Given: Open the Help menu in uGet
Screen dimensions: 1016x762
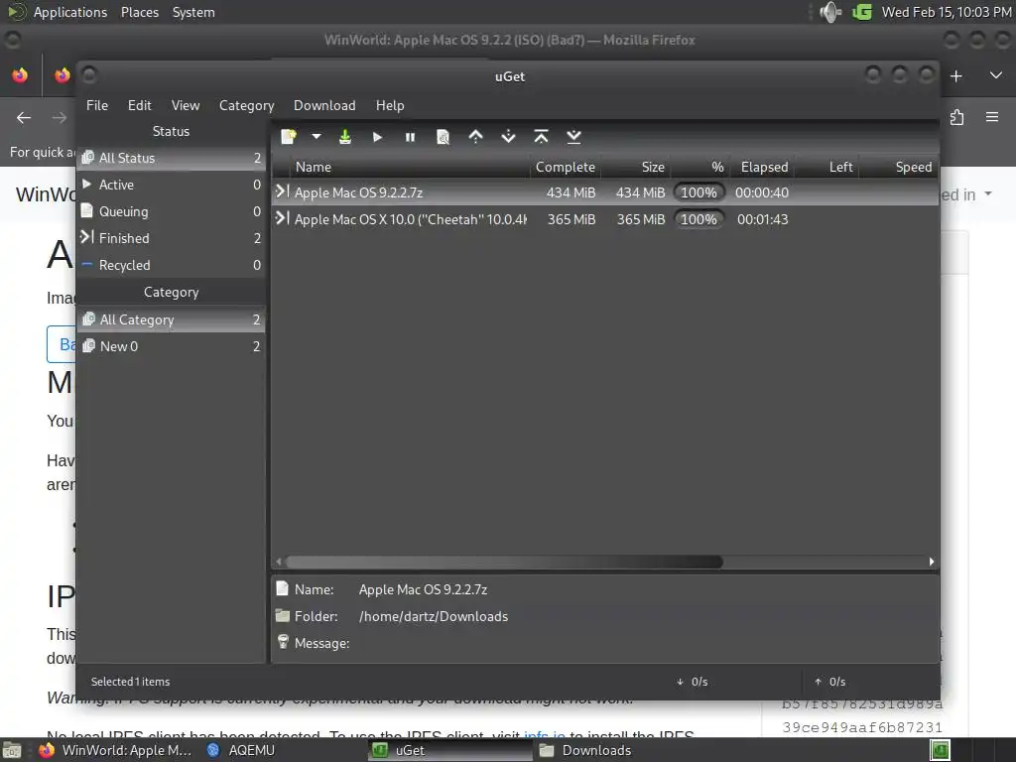Looking at the screenshot, I should click(390, 105).
